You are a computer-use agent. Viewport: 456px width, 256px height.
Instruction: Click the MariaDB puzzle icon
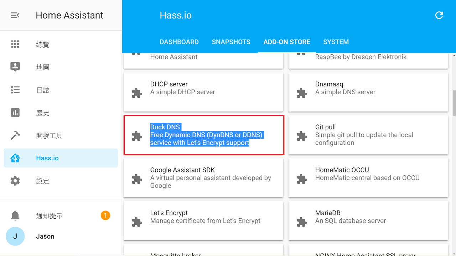pos(302,222)
